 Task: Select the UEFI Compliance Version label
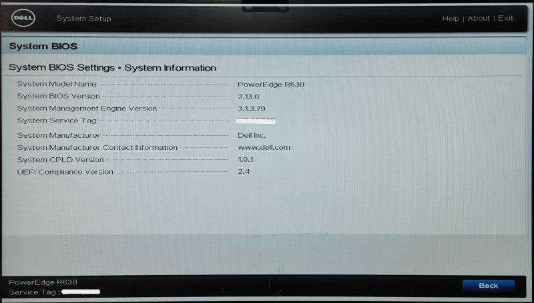(65, 172)
